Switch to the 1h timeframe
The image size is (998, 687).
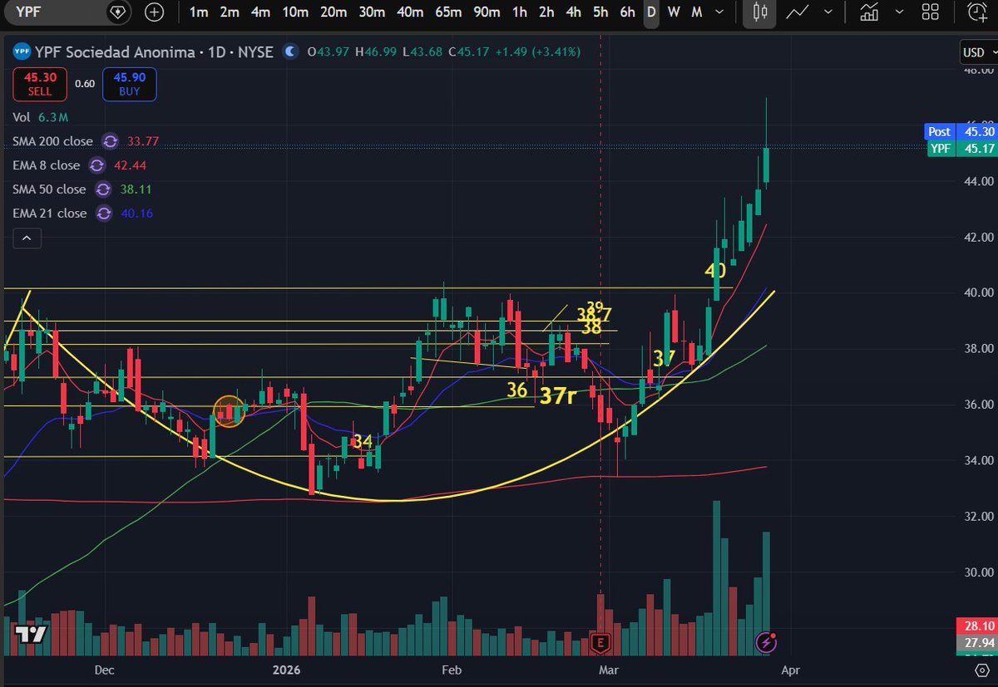[x=520, y=12]
